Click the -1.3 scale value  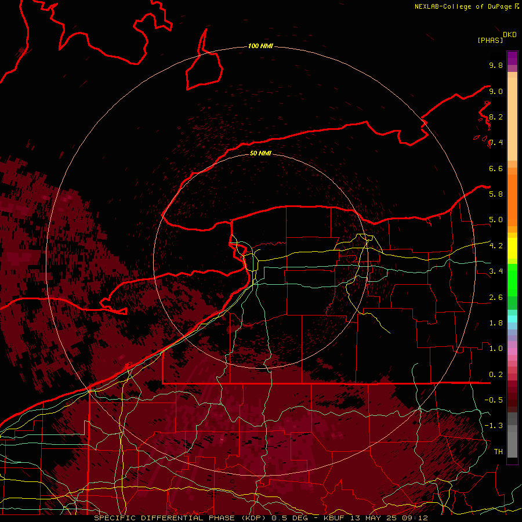point(494,426)
